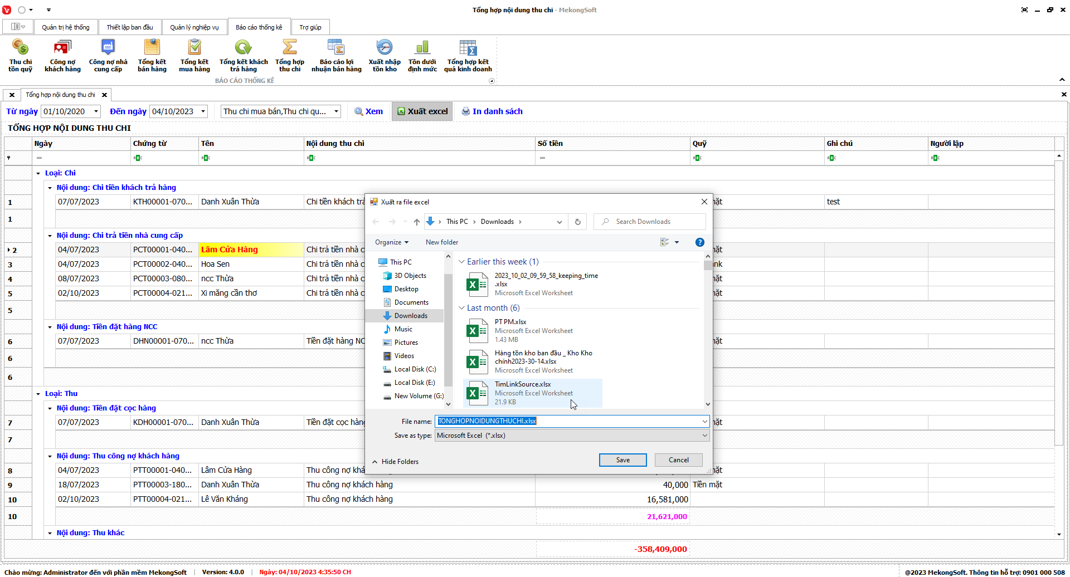Click Cancel in the export dialog
The width and height of the screenshot is (1070, 577).
pyautogui.click(x=678, y=460)
